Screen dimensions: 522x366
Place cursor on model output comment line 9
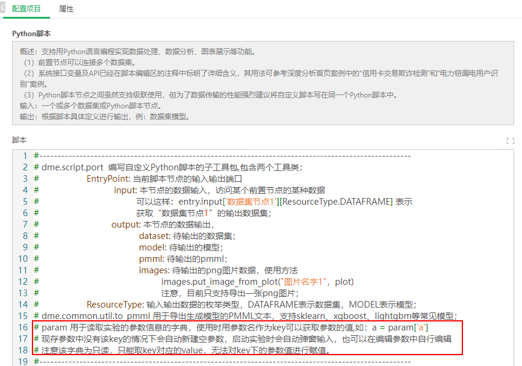point(181,247)
